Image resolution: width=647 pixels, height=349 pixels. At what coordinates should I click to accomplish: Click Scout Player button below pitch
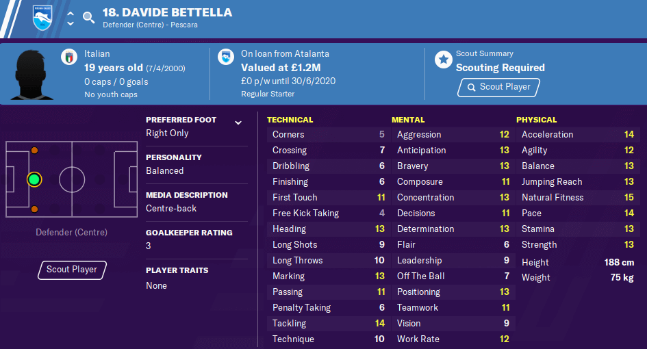point(72,270)
